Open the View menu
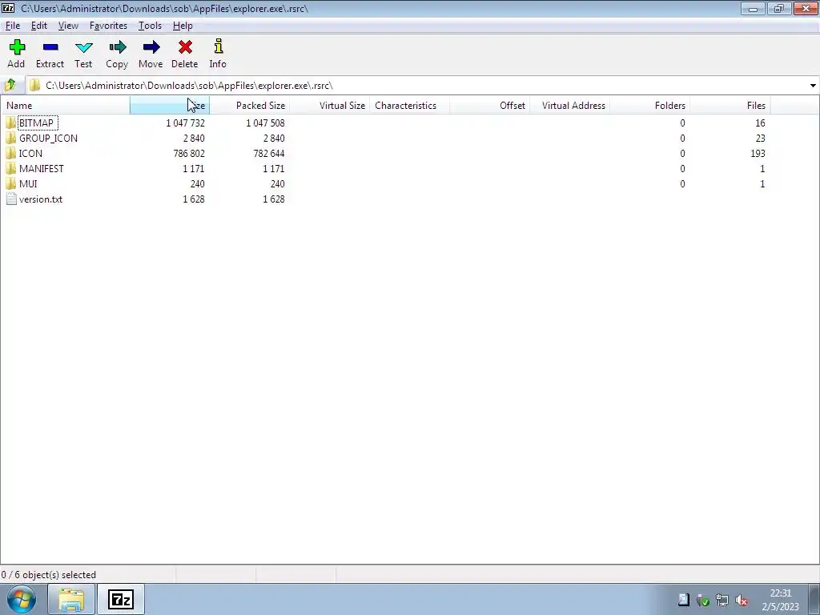Screen dimensions: 820x615 68,26
